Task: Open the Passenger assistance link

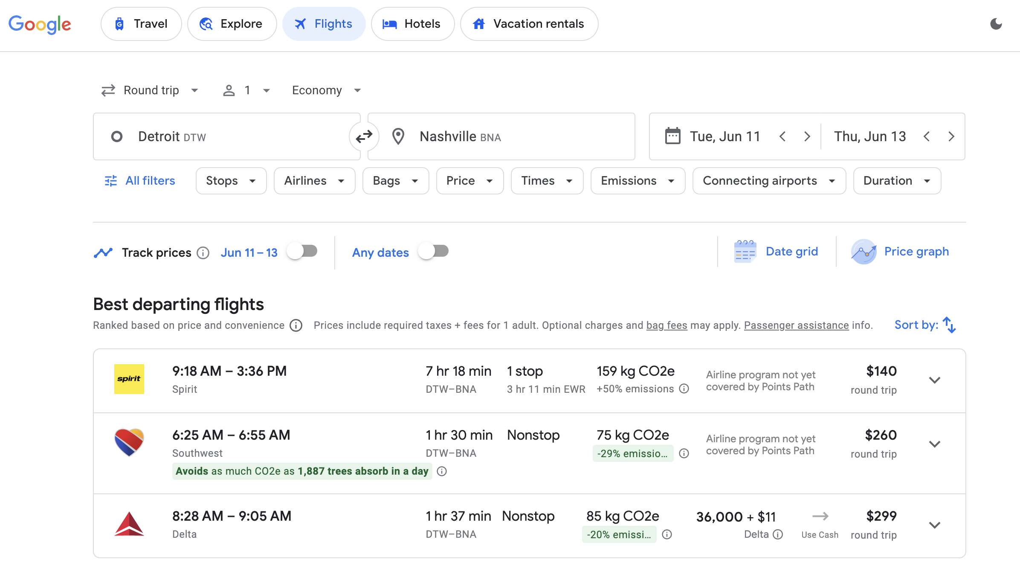Action: [x=797, y=325]
